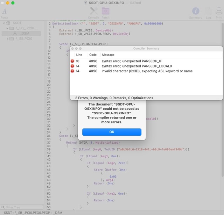Select the Invalid character (0x3D) error row
This screenshot has height=215, width=224.
pyautogui.click(x=147, y=71)
